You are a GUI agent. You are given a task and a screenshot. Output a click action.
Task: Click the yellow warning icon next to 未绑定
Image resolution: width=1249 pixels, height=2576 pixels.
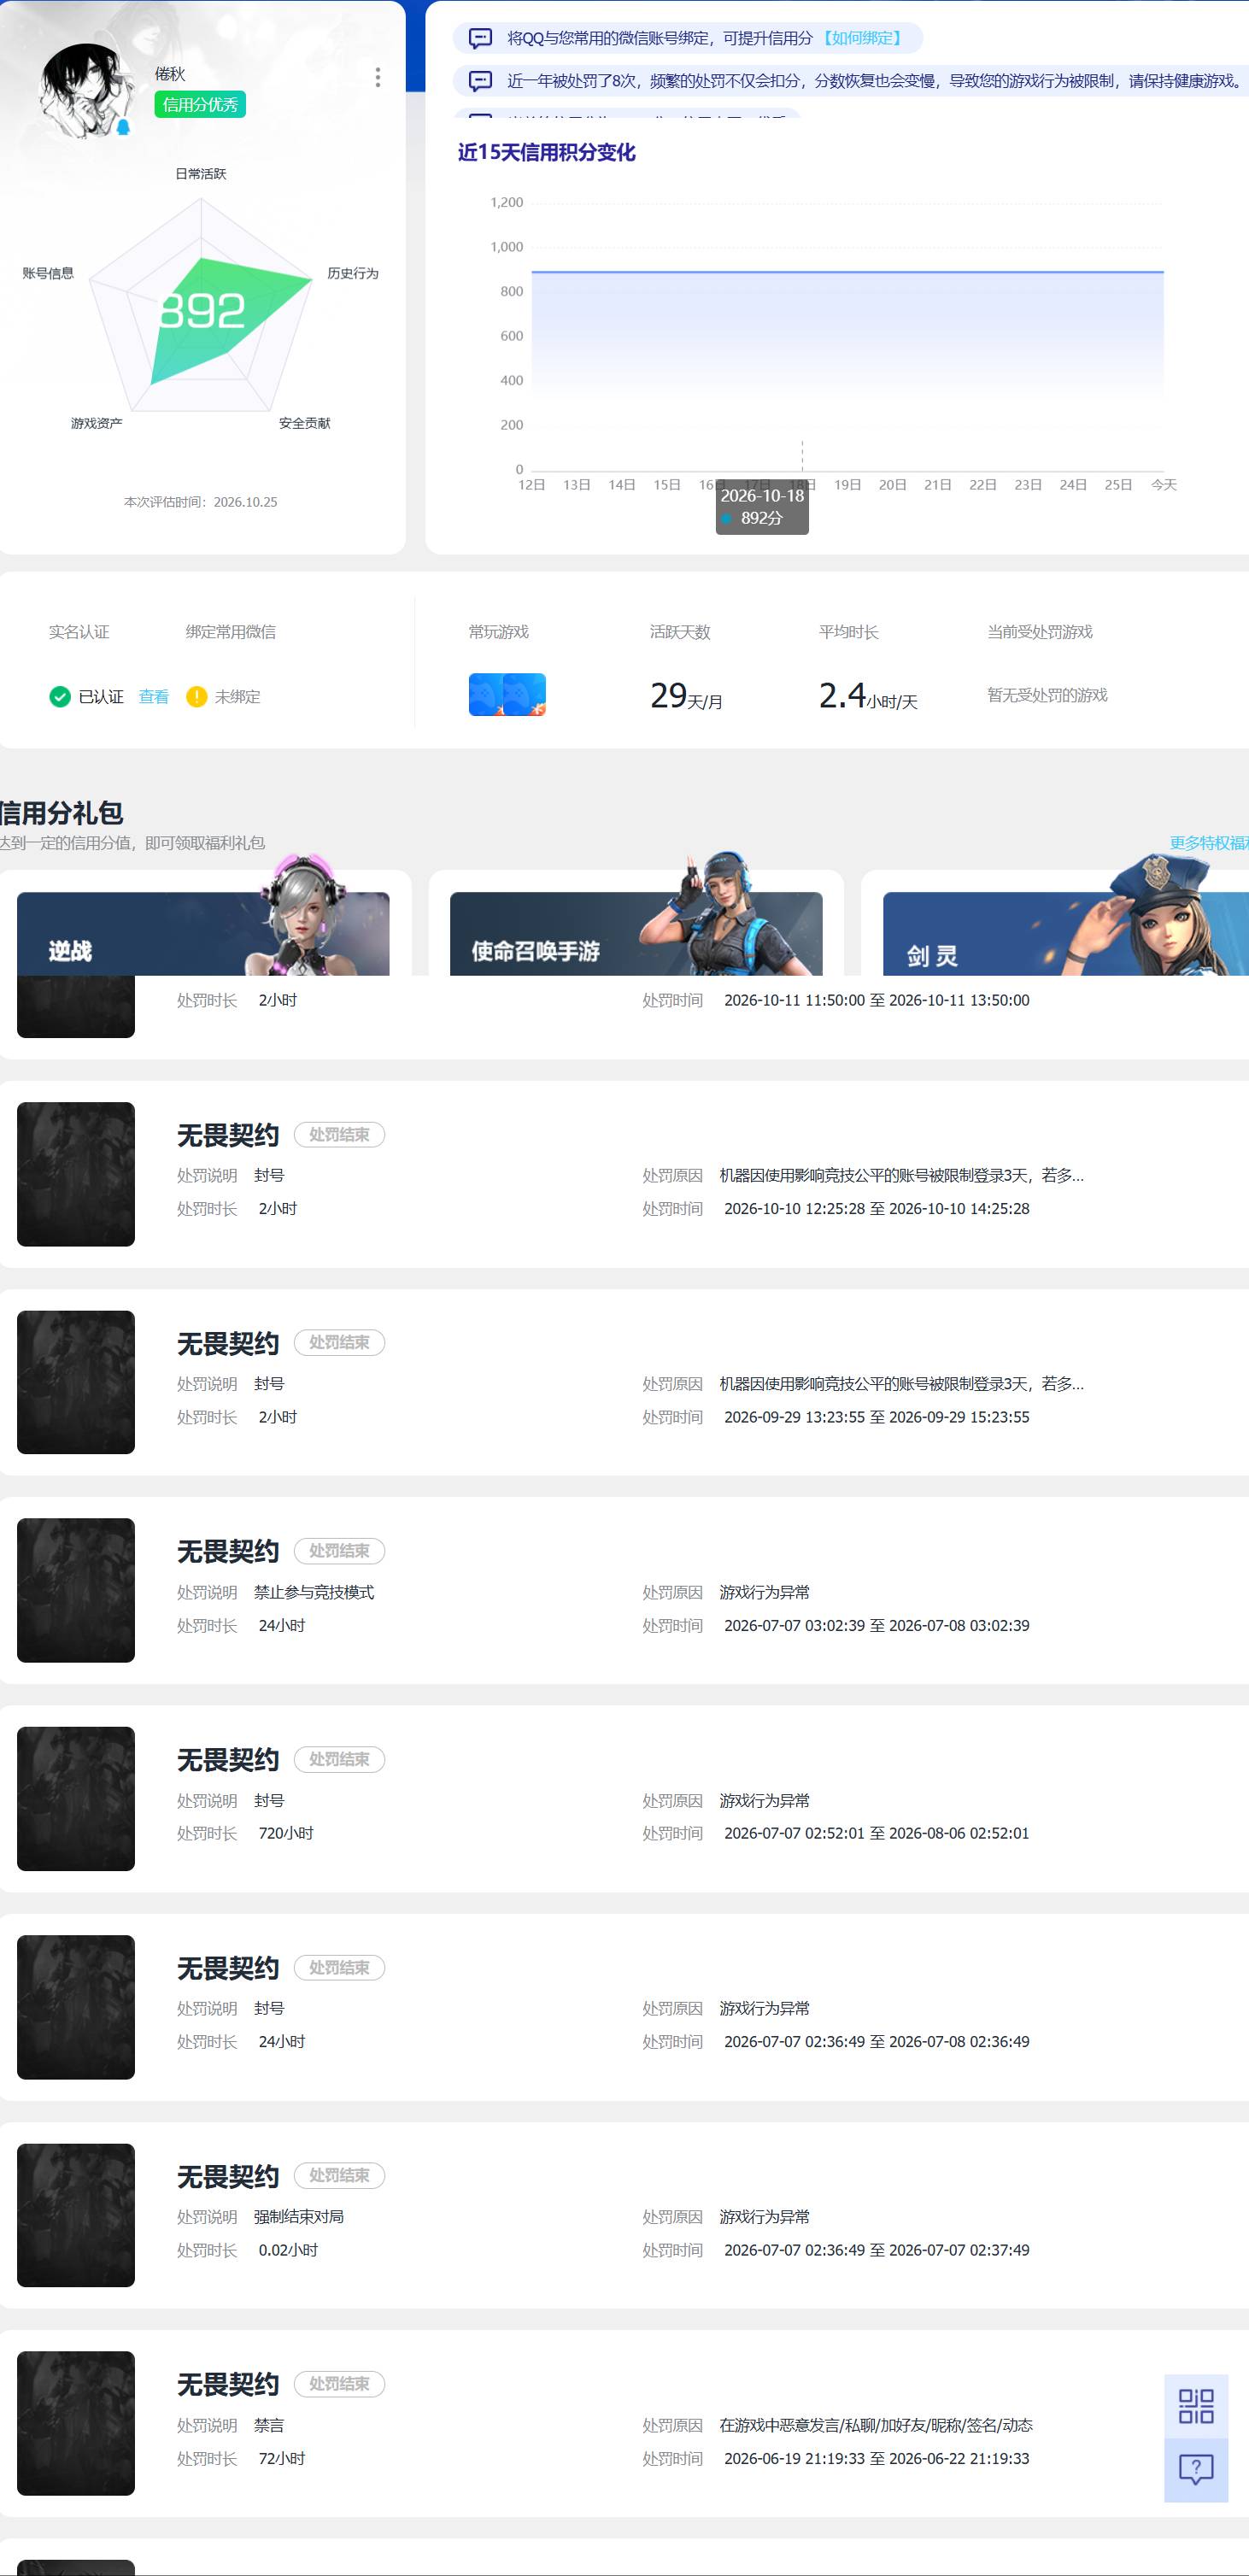(197, 697)
